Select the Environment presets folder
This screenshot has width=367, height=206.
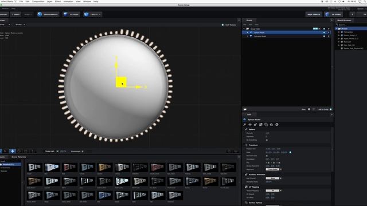click(x=5, y=168)
